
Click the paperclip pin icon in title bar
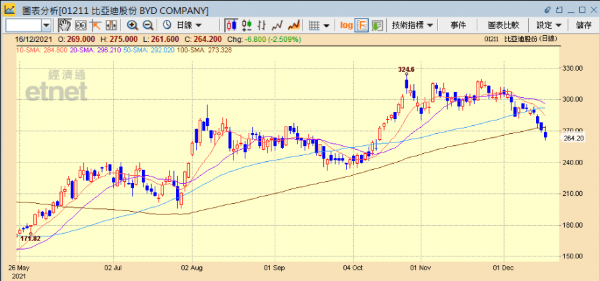[x=548, y=10]
